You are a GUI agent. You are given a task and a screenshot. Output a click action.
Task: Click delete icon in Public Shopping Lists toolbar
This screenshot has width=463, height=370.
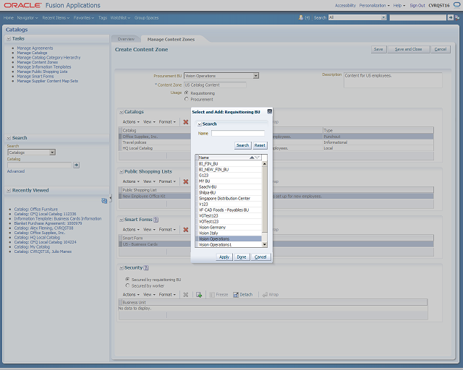[185, 181]
